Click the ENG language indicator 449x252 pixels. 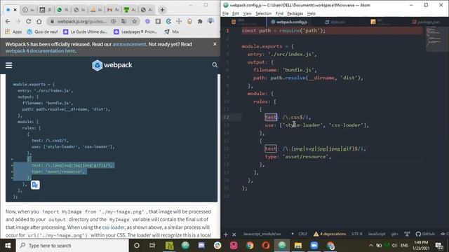pyautogui.click(x=404, y=246)
